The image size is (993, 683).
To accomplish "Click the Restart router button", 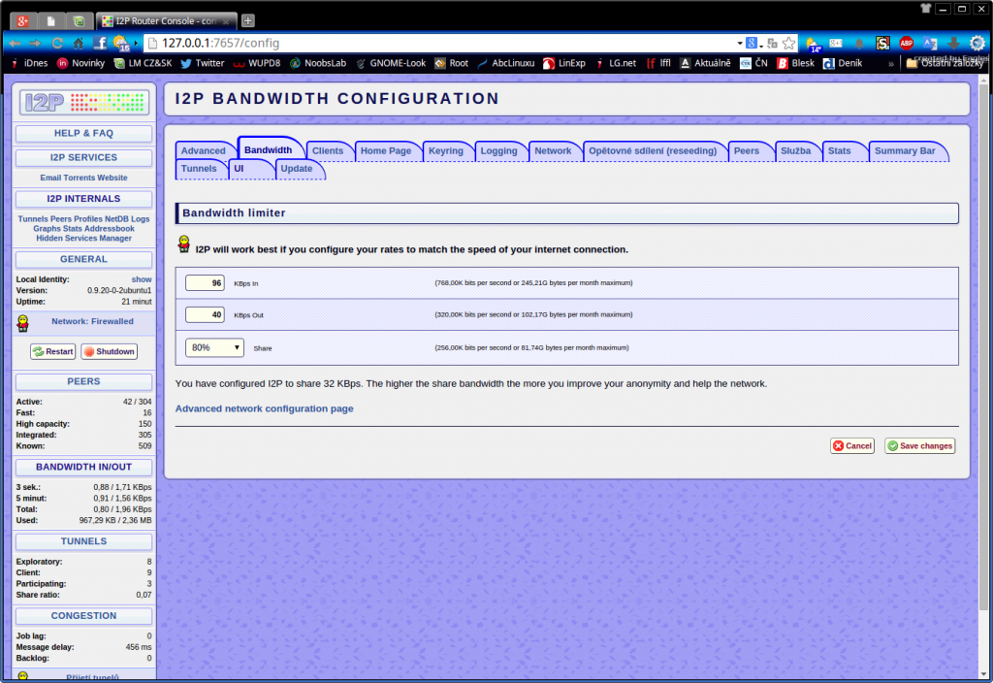I will 53,351.
